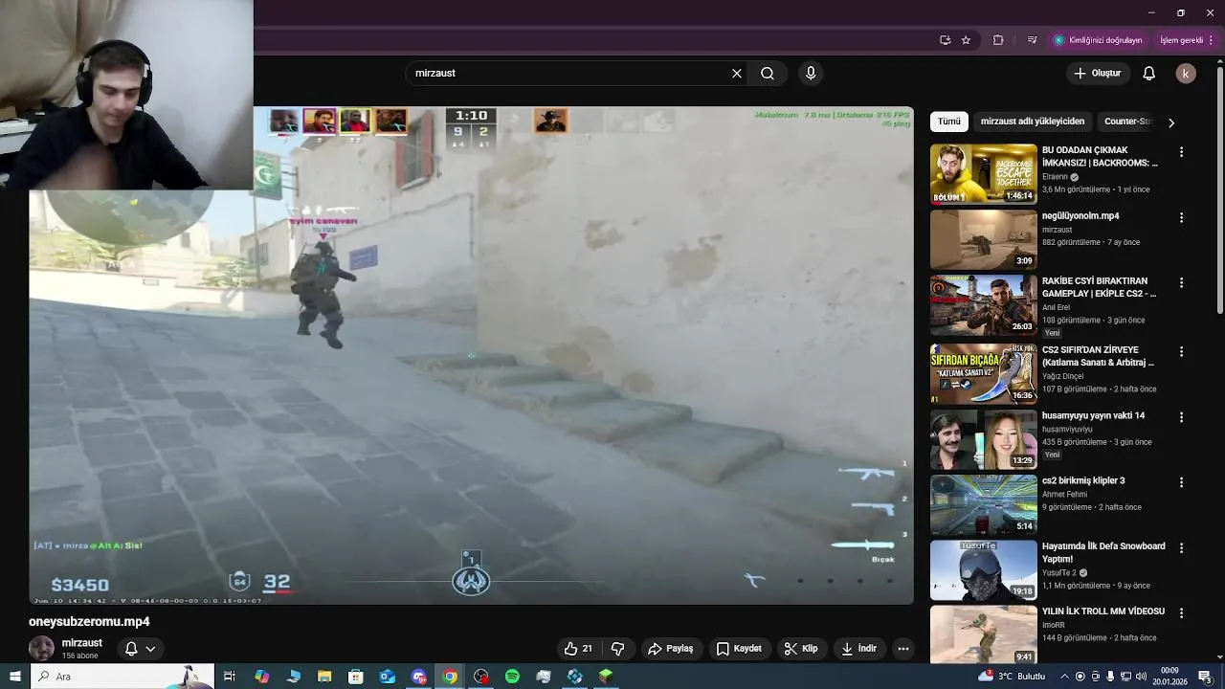Click the Oluştur create button
The width and height of the screenshot is (1225, 689).
1097,74
